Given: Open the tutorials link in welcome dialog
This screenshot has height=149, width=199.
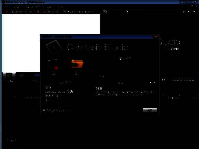Looking at the screenshot, I should 48,87.
